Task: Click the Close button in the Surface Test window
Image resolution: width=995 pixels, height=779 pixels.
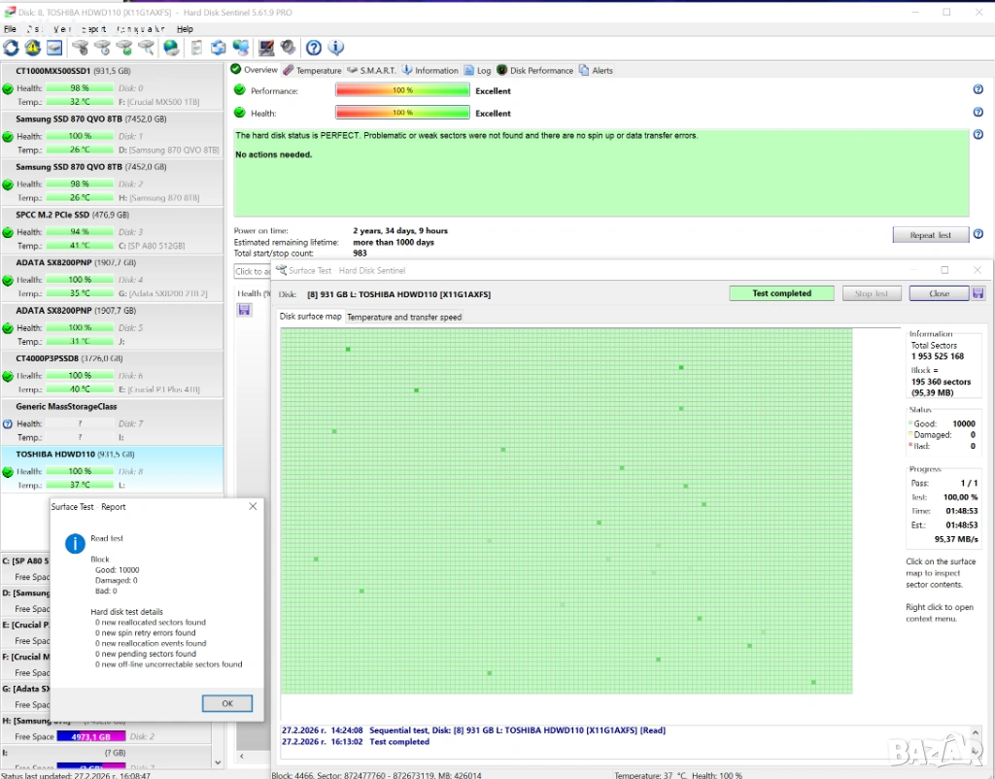Action: point(939,293)
